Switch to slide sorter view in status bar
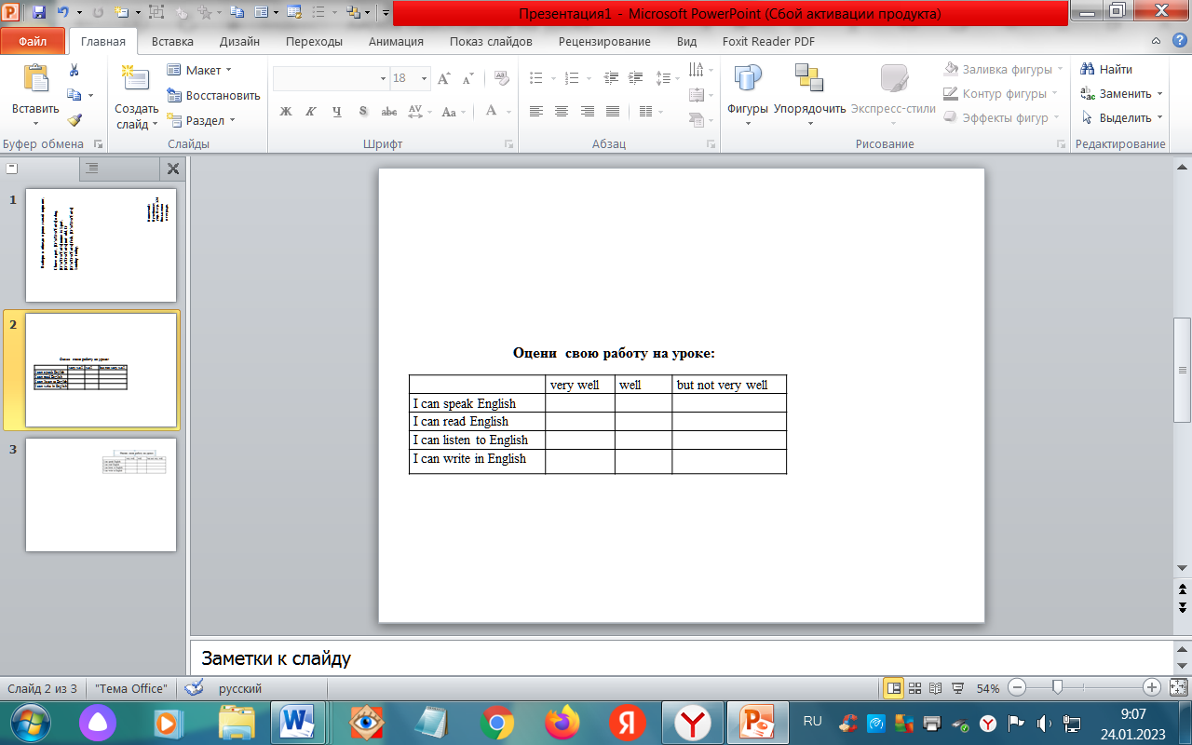Screen dimensions: 1192x745 click(915, 688)
